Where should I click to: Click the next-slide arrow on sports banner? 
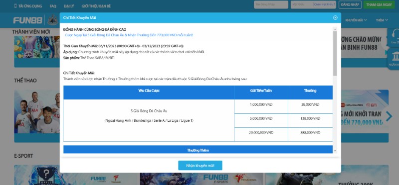coord(389,116)
